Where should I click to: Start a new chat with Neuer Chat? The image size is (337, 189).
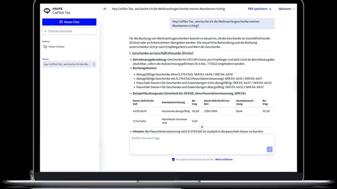pos(69,22)
